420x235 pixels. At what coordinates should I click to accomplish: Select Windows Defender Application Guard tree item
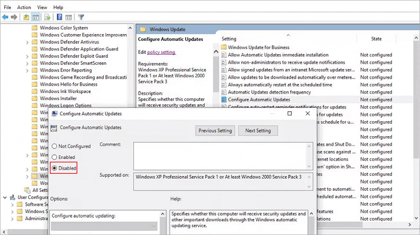pyautogui.click(x=79, y=49)
